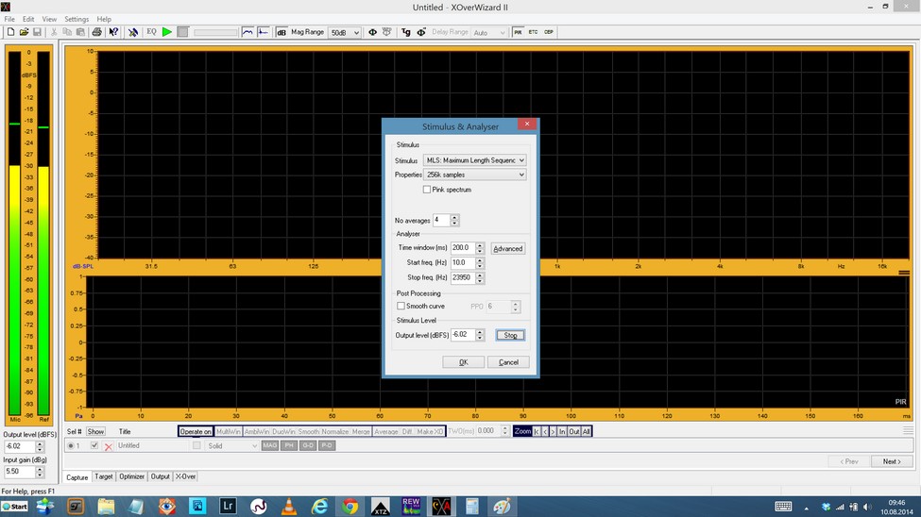This screenshot has height=517, width=921.
Task: Open a file with the folder icon
Action: 24,32
